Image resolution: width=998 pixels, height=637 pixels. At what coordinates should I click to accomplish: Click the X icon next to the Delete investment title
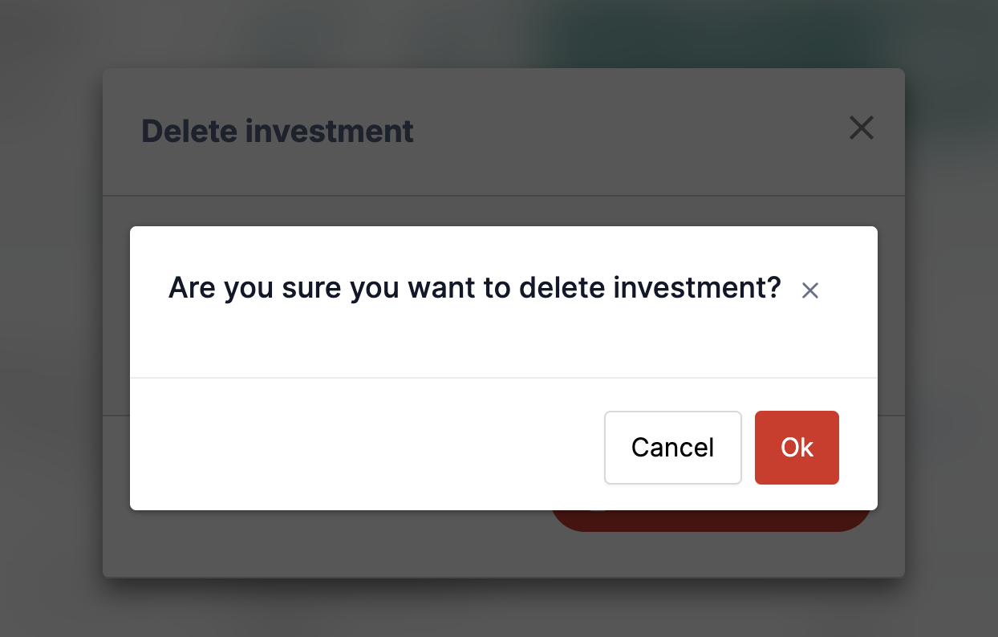point(861,128)
